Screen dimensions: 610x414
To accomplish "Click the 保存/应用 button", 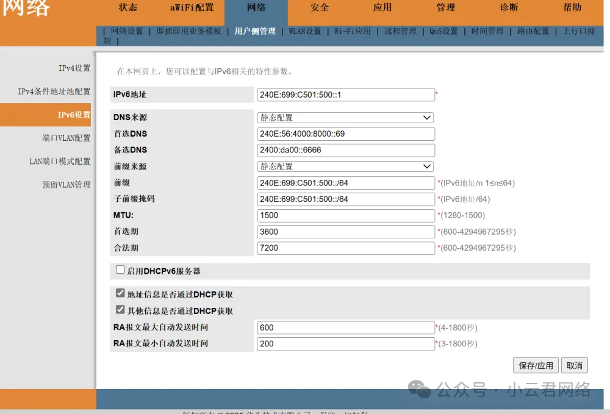I will [536, 365].
